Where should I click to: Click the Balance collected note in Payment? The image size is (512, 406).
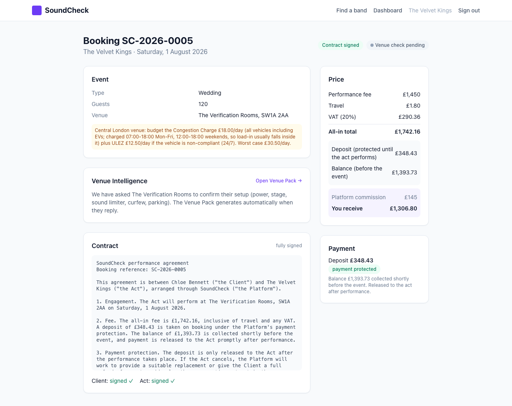coord(370,285)
